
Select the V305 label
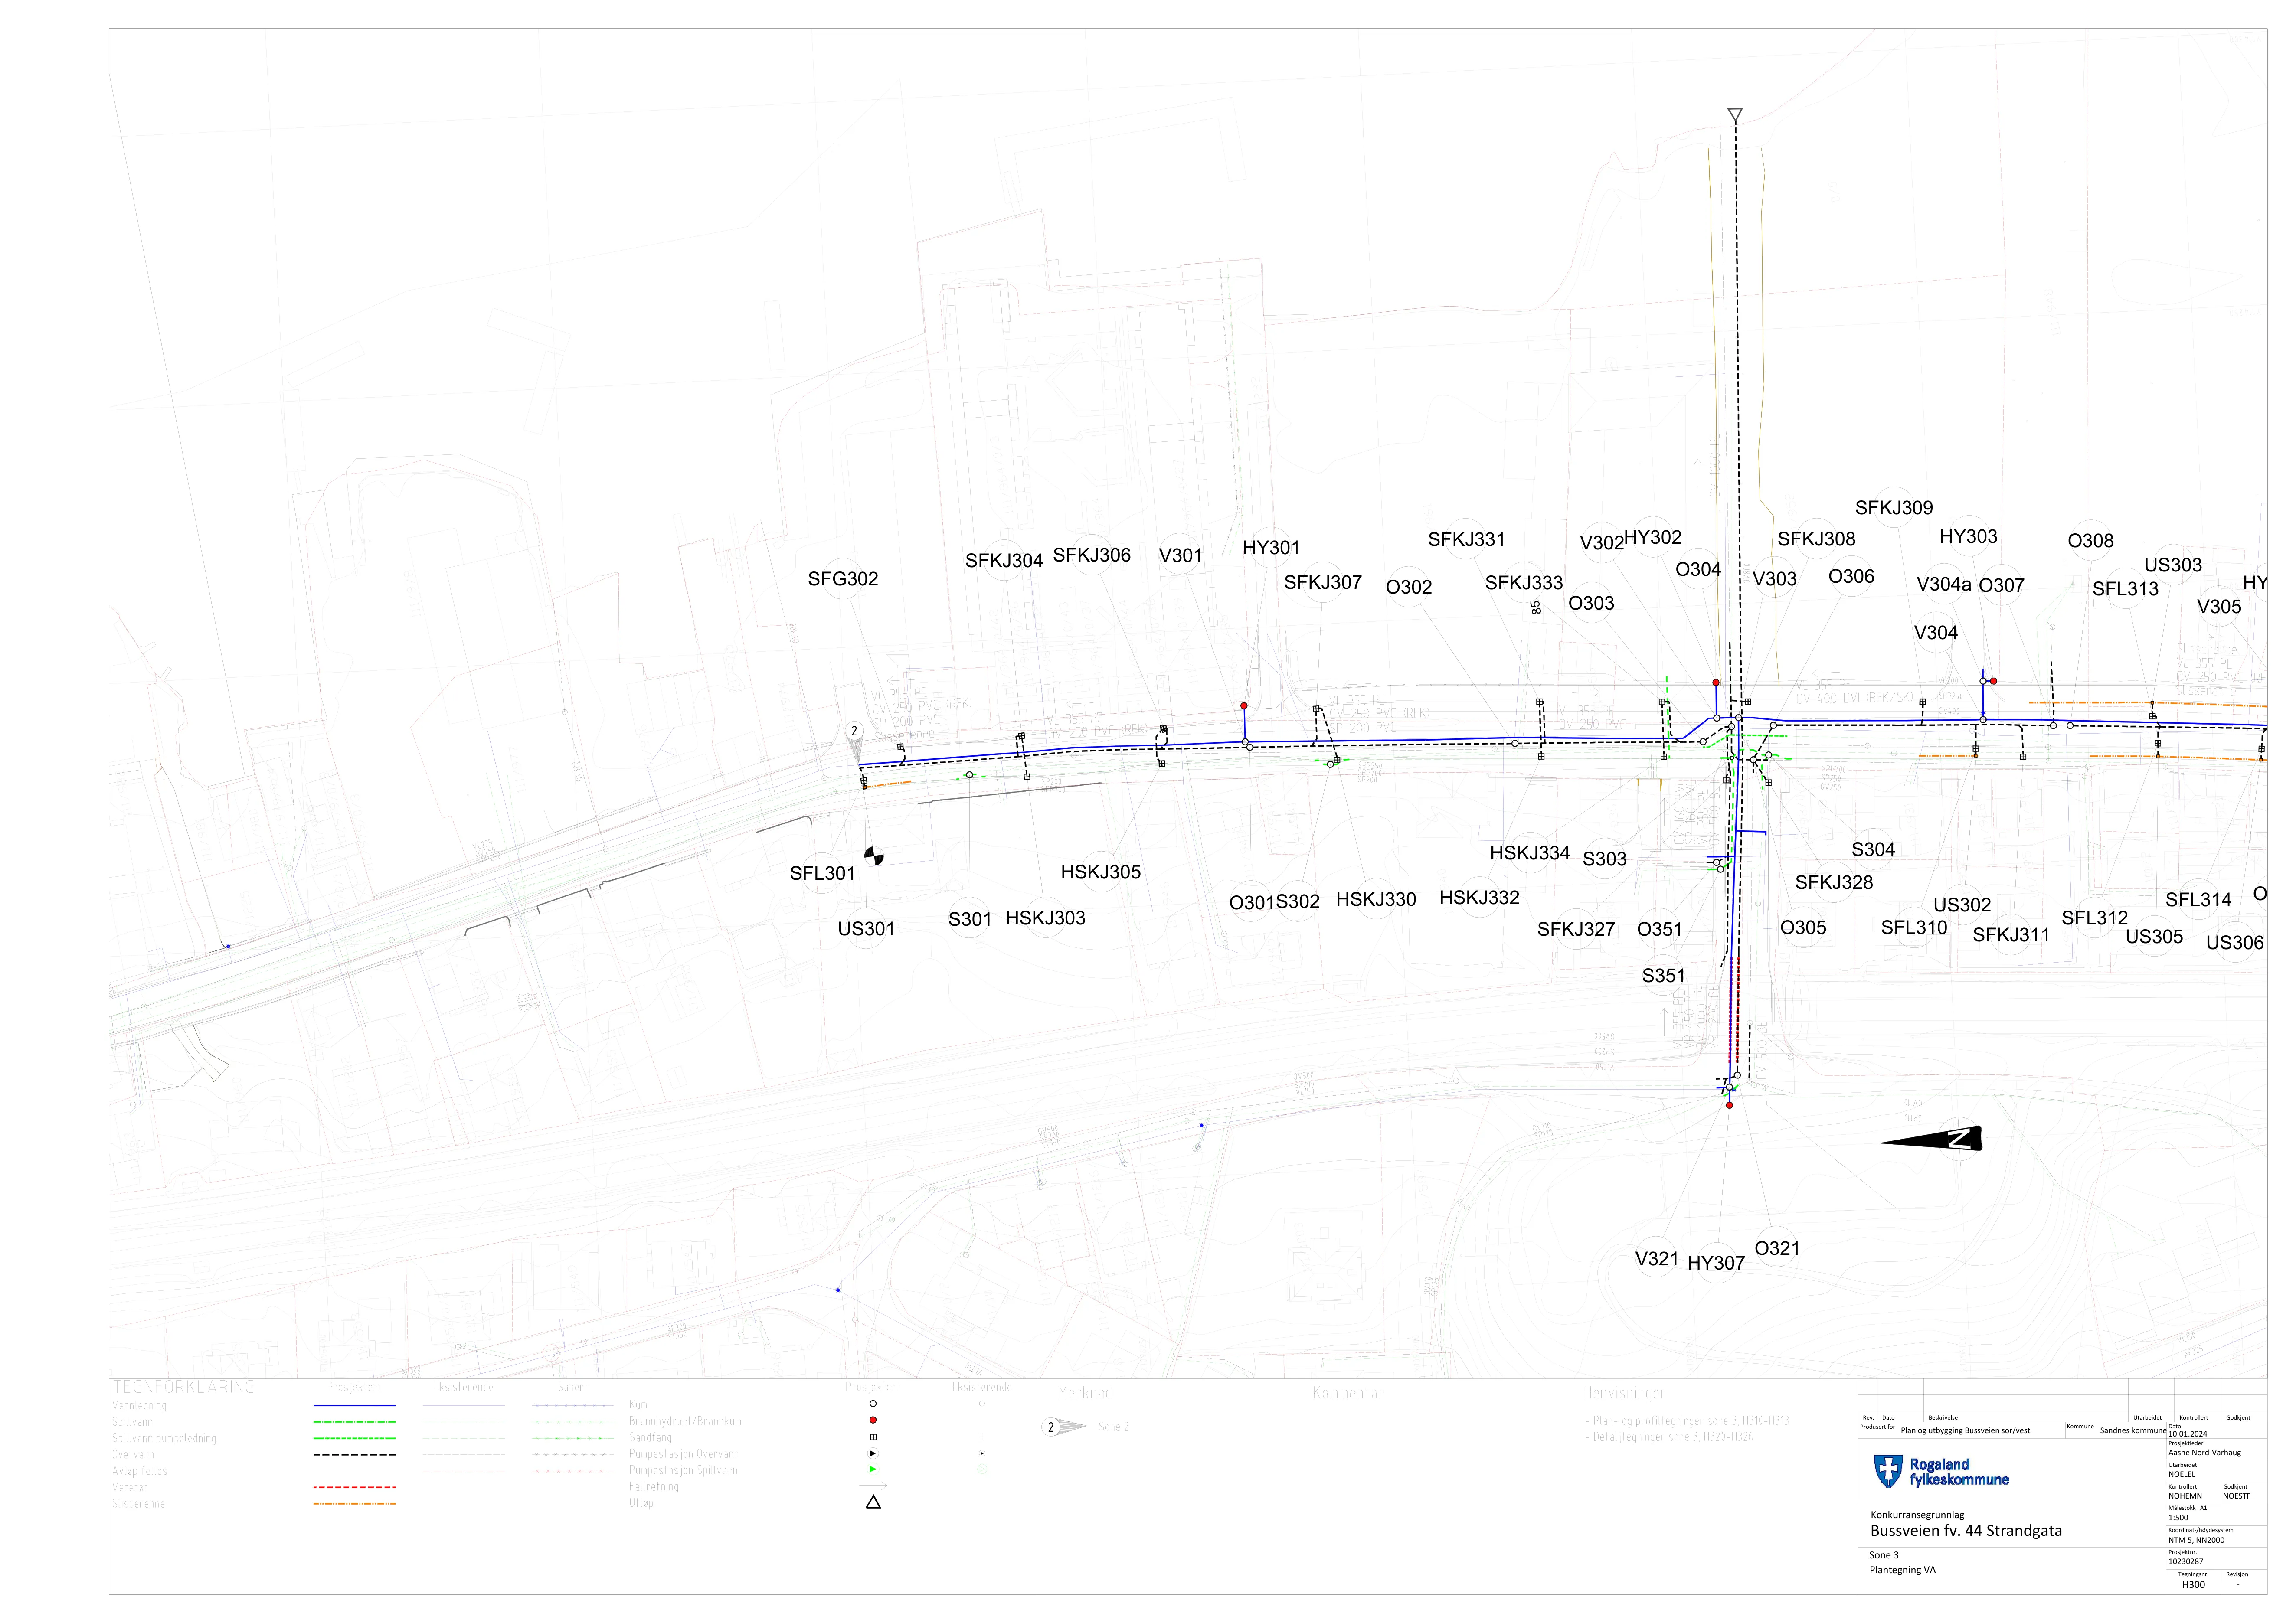pyautogui.click(x=2219, y=607)
